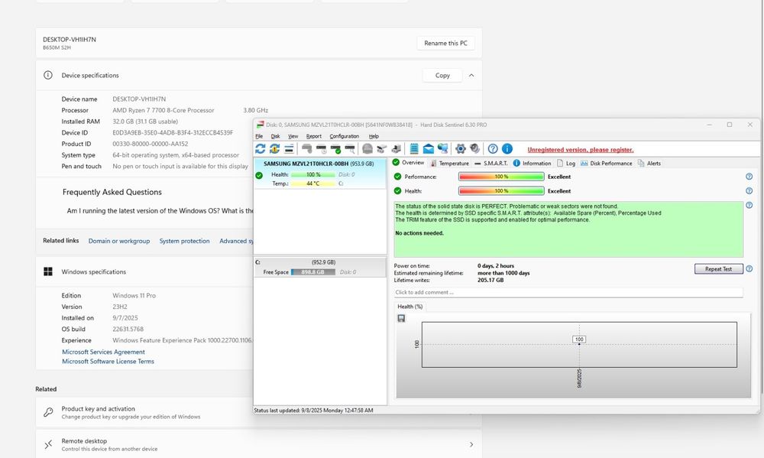The width and height of the screenshot is (764, 458).
Task: Switch to the Log tab
Action: 566,164
